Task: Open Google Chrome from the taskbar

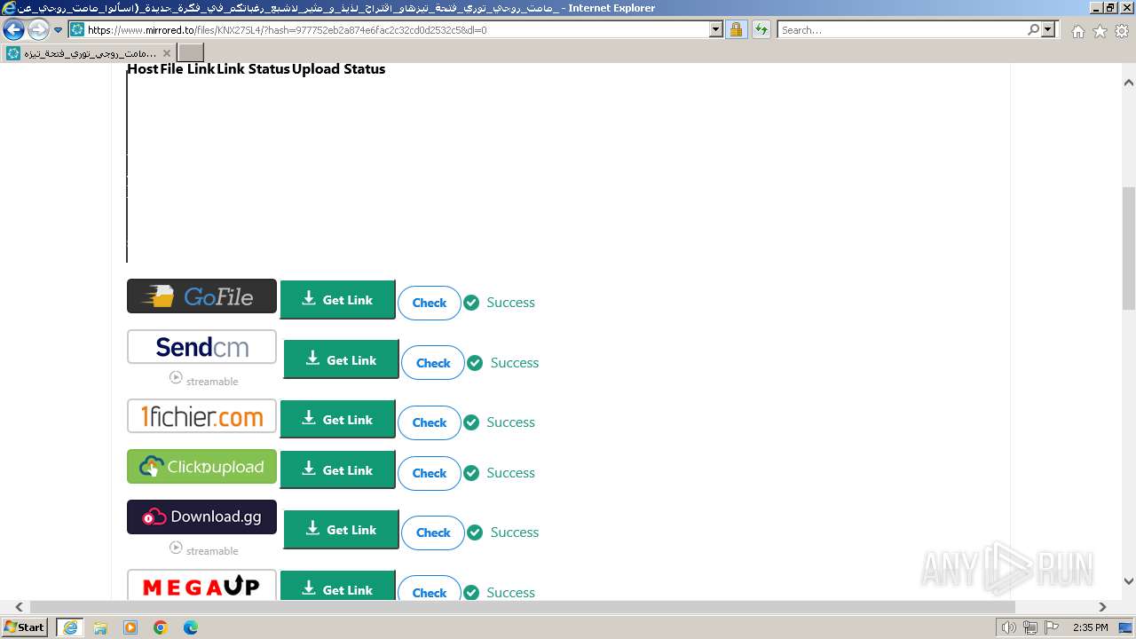Action: [x=161, y=627]
